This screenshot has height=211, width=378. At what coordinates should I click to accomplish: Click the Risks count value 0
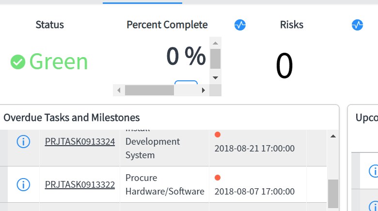tap(284, 66)
